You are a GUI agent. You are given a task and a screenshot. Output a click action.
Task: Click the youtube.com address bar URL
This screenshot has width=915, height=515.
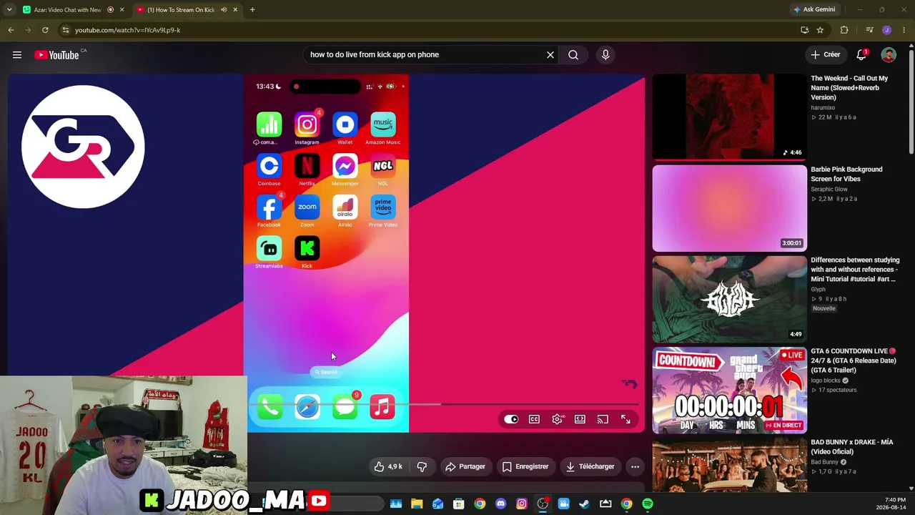coord(127,30)
